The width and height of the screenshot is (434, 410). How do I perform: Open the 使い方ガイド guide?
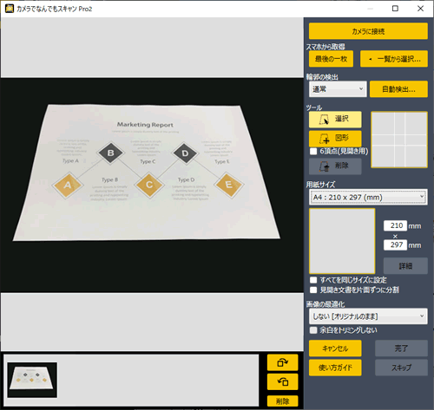(335, 368)
